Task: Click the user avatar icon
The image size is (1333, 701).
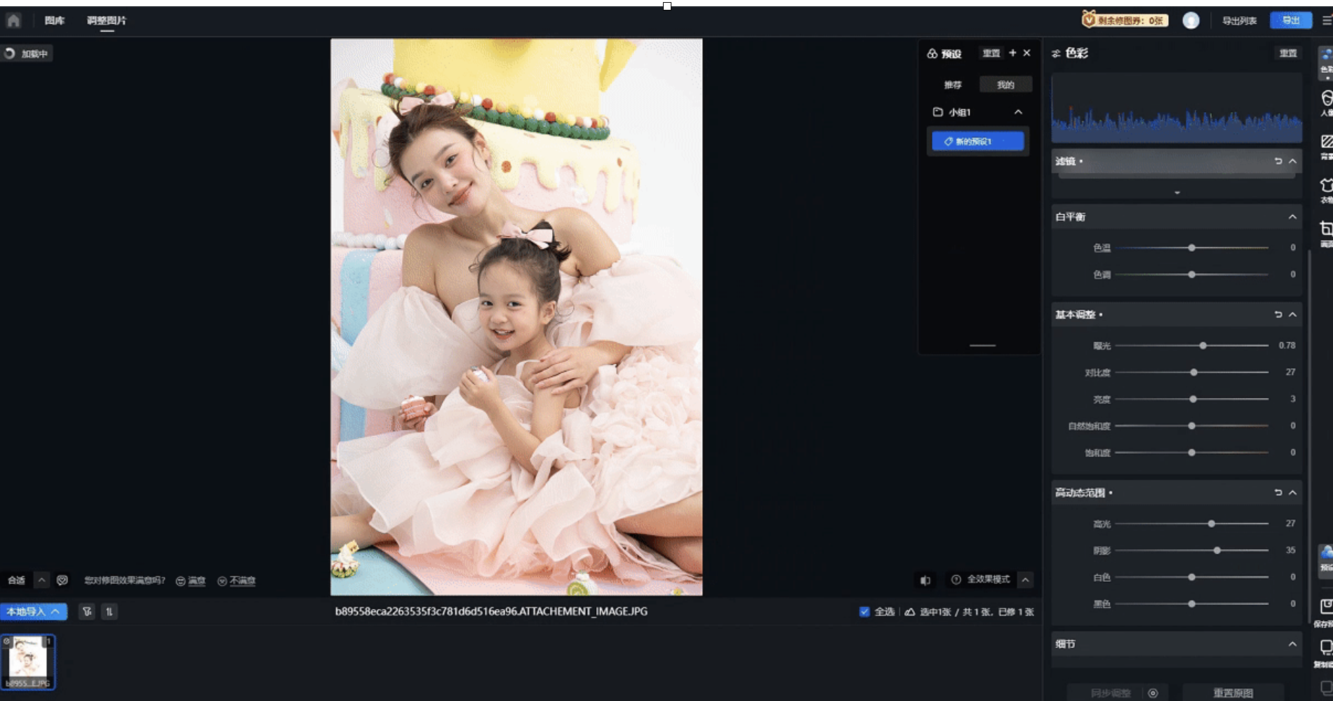Action: (1191, 20)
